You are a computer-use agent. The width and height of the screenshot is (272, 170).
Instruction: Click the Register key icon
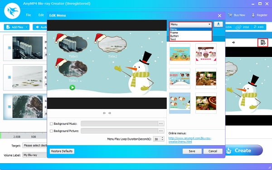(x=253, y=15)
